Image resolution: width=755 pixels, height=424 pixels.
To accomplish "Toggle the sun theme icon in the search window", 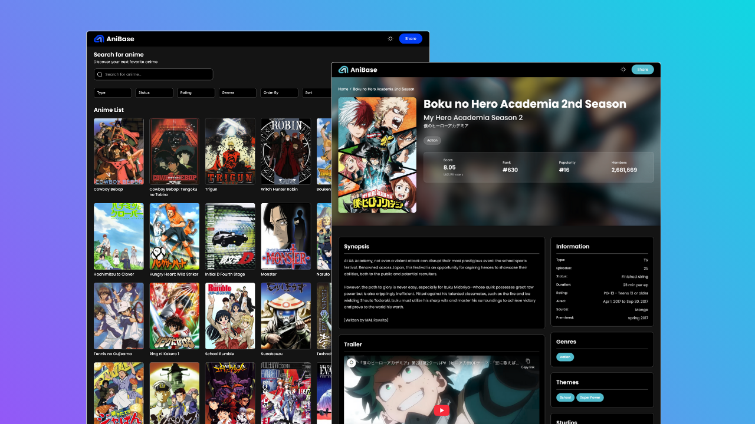I will click(x=390, y=39).
